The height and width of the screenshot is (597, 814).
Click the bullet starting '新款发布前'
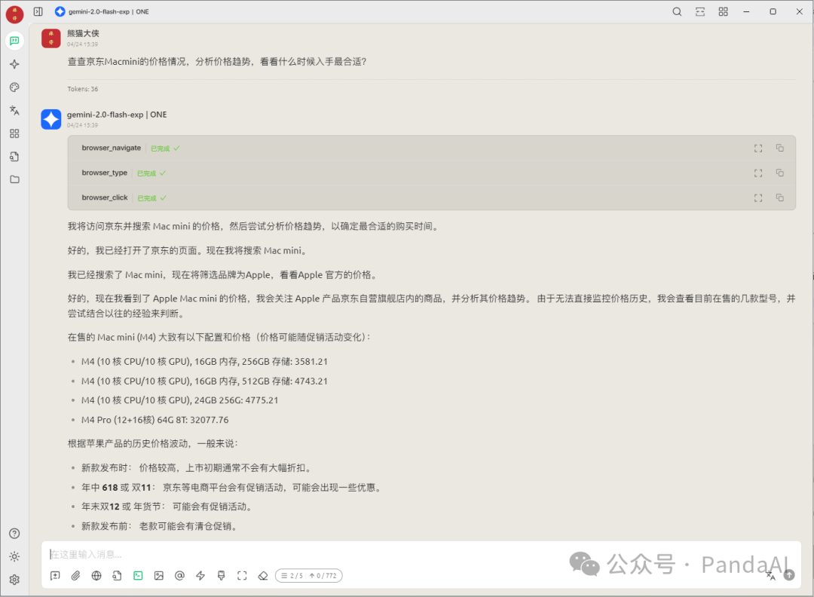(x=161, y=527)
